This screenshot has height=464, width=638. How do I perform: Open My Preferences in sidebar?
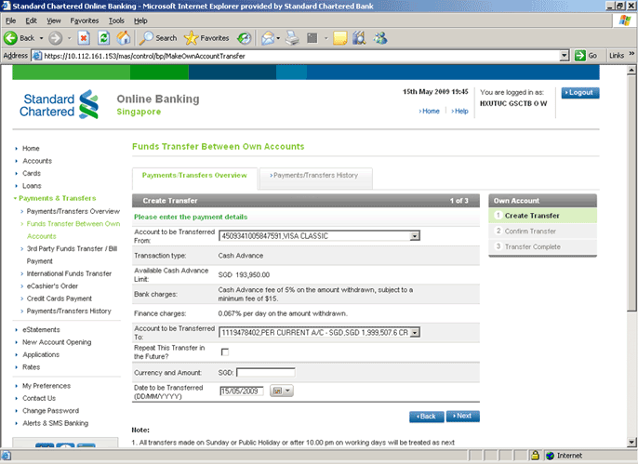click(x=47, y=386)
